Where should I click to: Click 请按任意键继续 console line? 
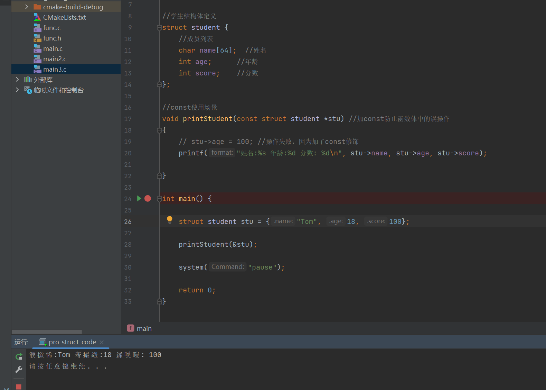tap(68, 366)
